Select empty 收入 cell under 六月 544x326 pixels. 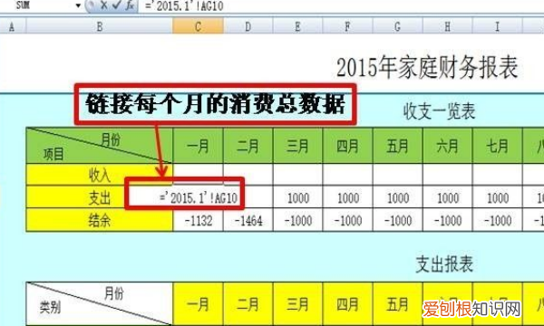click(448, 175)
